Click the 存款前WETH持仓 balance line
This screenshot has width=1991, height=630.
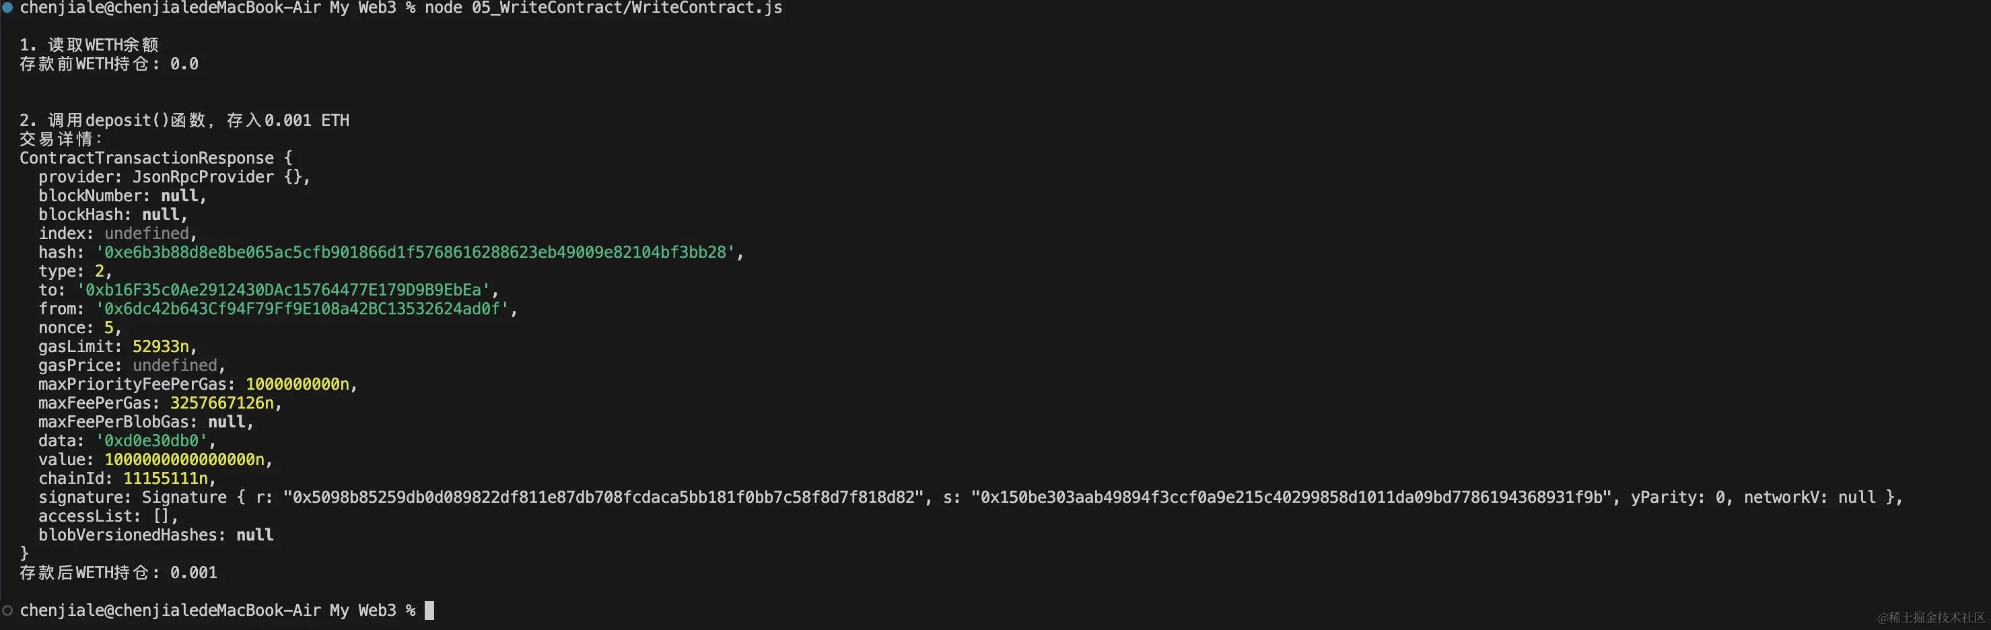pyautogui.click(x=109, y=64)
